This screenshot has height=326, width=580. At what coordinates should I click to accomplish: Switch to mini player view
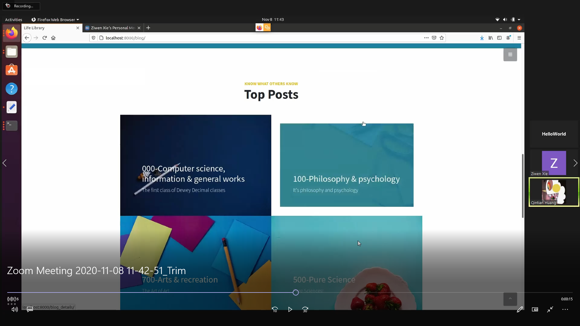[535, 309]
